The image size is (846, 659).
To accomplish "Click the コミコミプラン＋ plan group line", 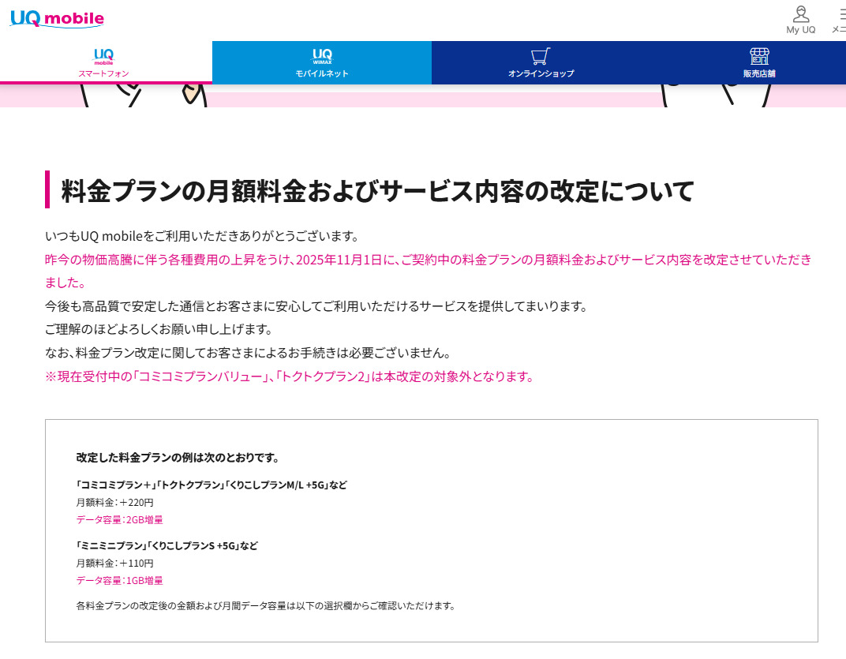I will (x=211, y=485).
